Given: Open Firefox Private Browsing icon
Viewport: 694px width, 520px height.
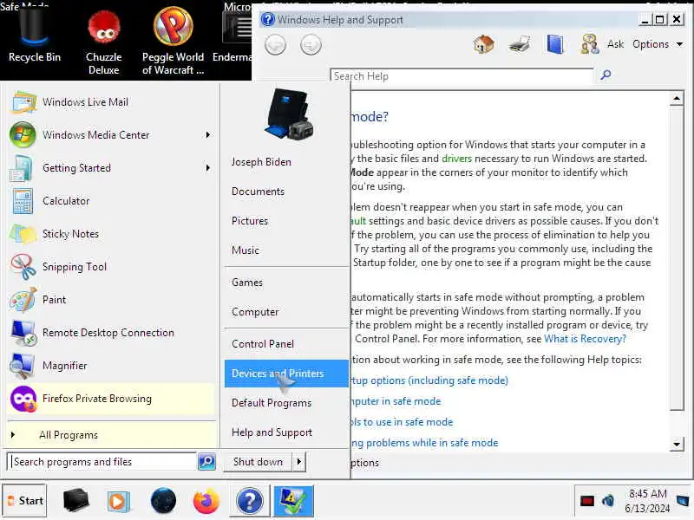Looking at the screenshot, I should click(x=23, y=399).
